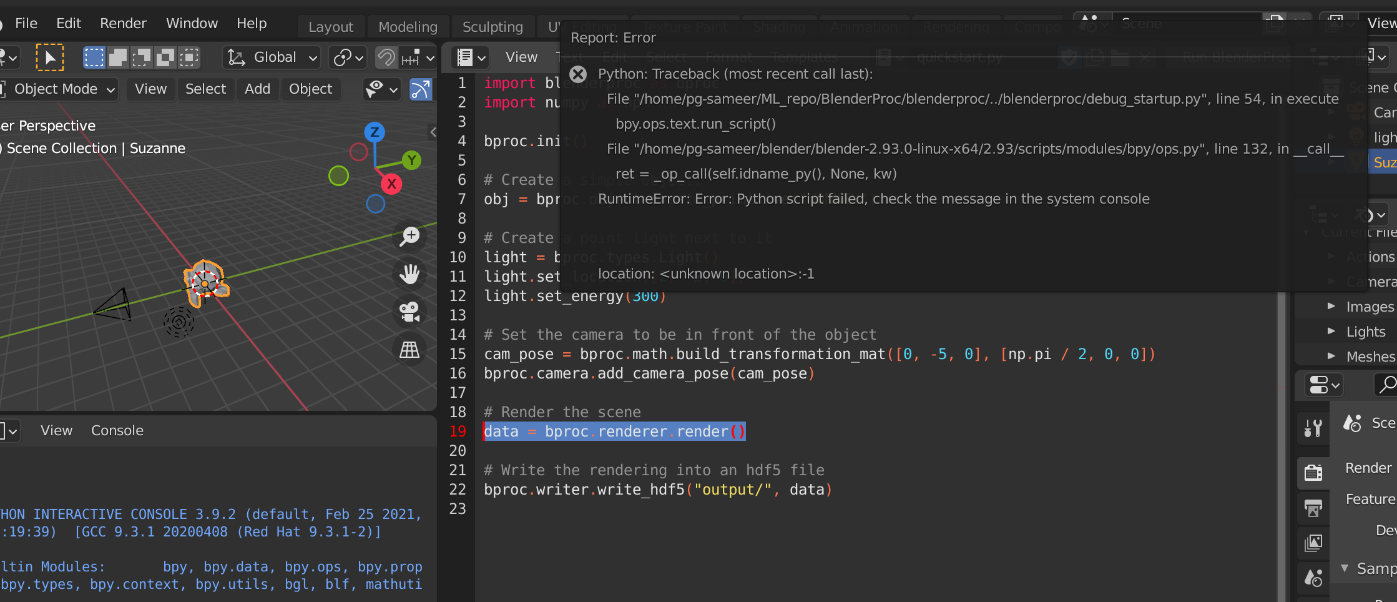Switch to the Sculpting workspace tab
1397x602 pixels.
pos(493,26)
